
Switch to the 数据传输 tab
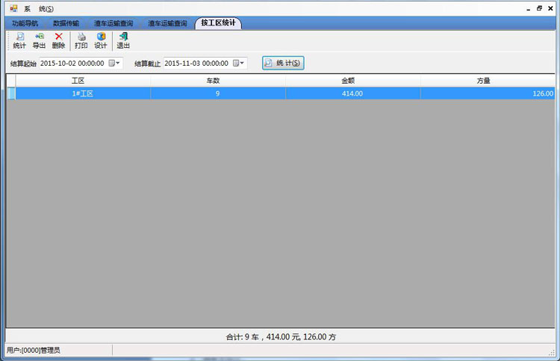pyautogui.click(x=66, y=23)
